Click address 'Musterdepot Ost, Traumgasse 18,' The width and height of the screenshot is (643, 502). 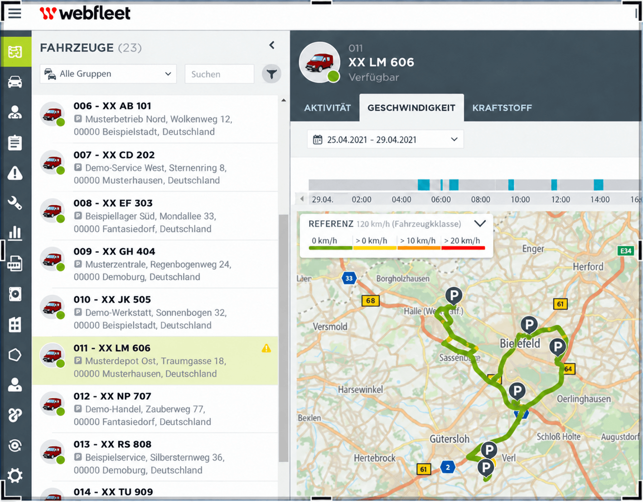[155, 361]
